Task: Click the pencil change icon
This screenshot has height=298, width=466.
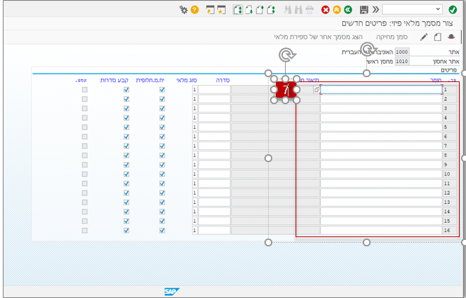Action: click(424, 37)
